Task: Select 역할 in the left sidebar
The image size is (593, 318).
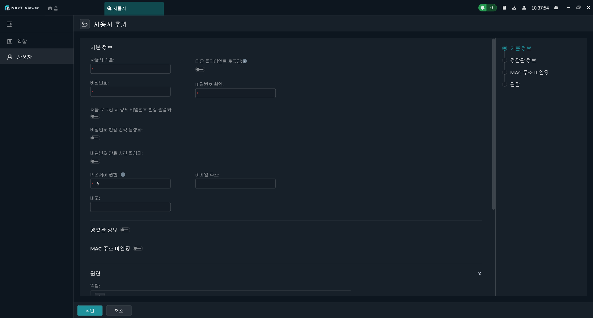Action: (22, 41)
